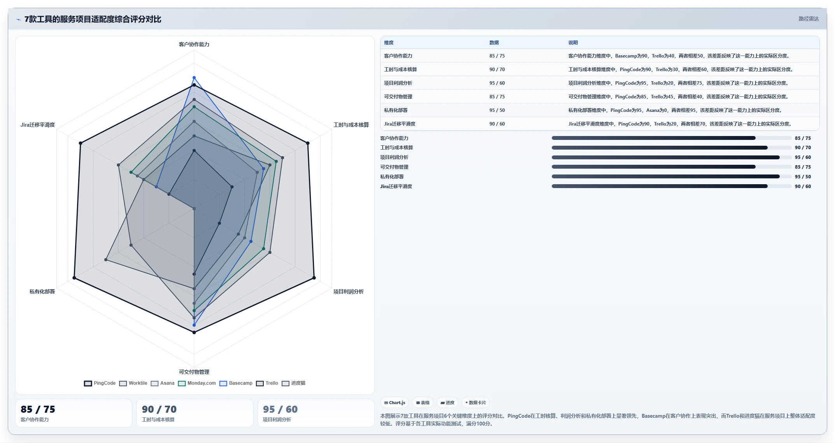Toggle Worktile series in the legend
835x443 pixels.
pyautogui.click(x=133, y=383)
